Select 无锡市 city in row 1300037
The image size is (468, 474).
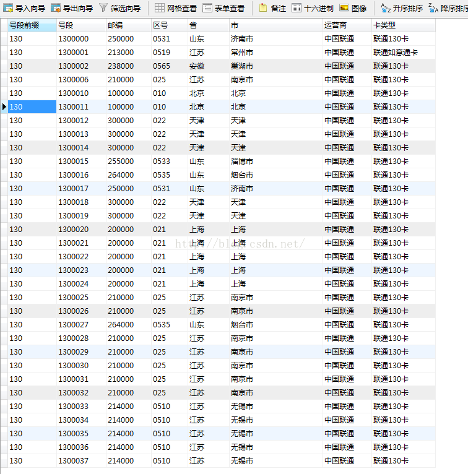(276, 460)
